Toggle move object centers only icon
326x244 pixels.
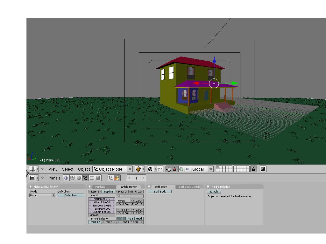pyautogui.click(x=160, y=169)
